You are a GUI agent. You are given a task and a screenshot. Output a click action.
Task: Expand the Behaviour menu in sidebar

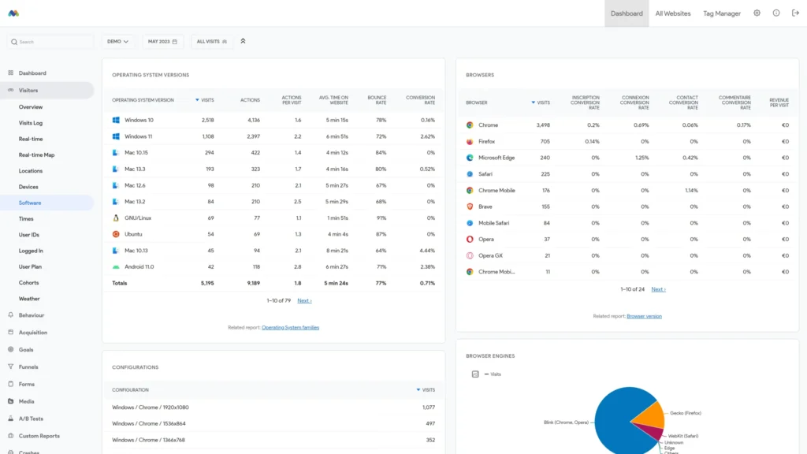coord(32,315)
